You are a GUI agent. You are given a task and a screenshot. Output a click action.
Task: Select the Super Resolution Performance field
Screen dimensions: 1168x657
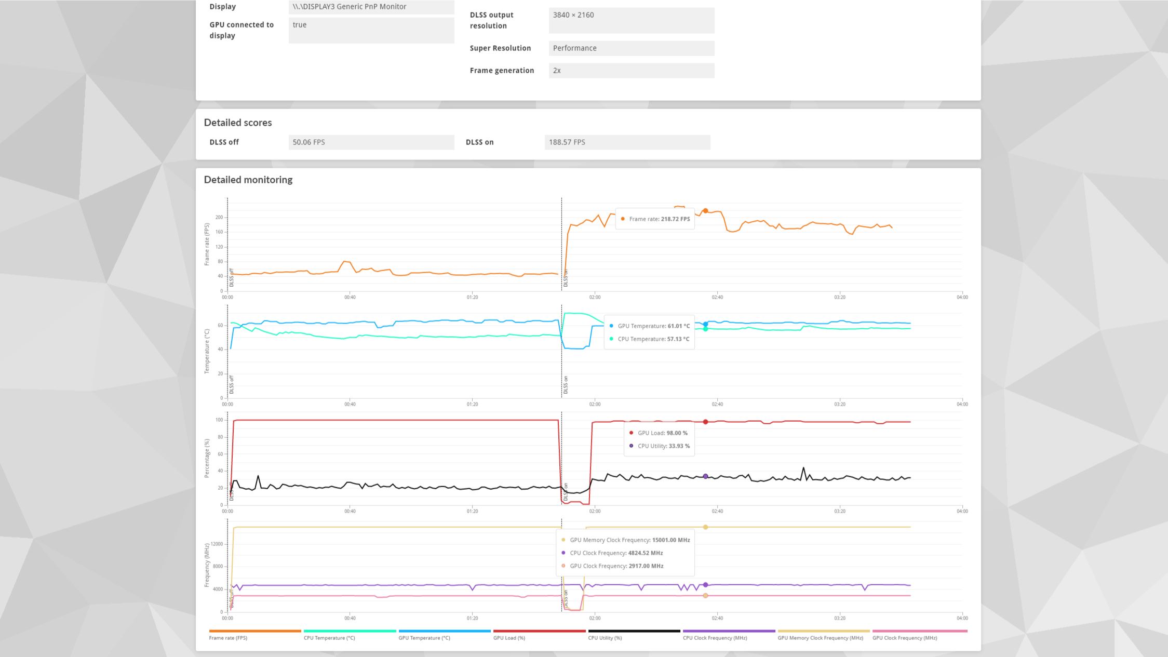631,48
